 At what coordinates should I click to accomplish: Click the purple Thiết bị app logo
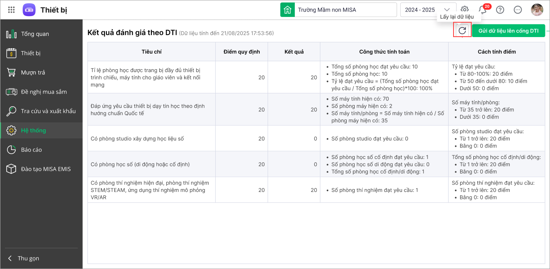(29, 9)
